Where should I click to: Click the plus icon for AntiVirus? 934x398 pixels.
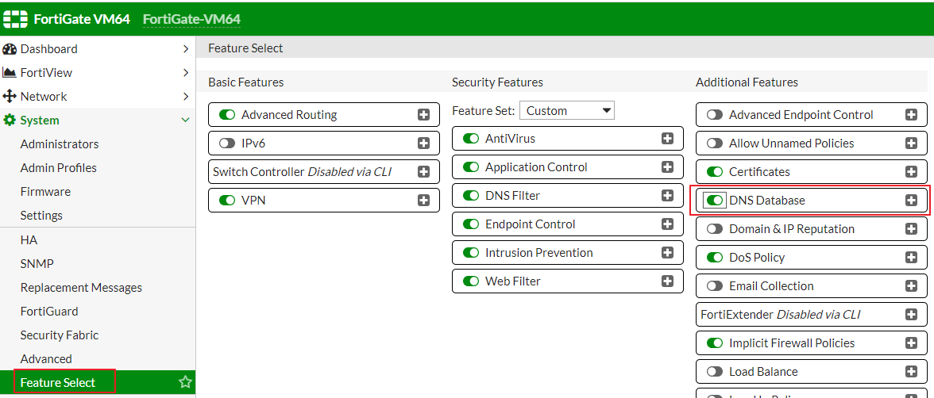pos(667,139)
